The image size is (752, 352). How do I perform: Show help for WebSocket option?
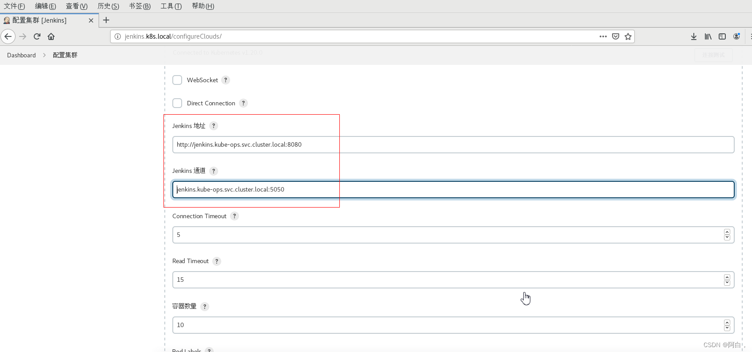[226, 80]
